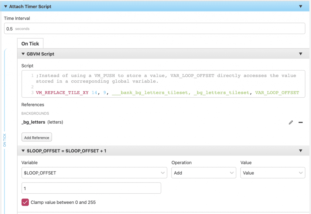Open the GBVM Script options menu
Viewport: 311px width, 214px height.
300,54
